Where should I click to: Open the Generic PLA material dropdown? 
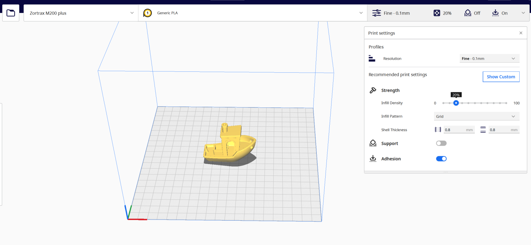point(253,13)
